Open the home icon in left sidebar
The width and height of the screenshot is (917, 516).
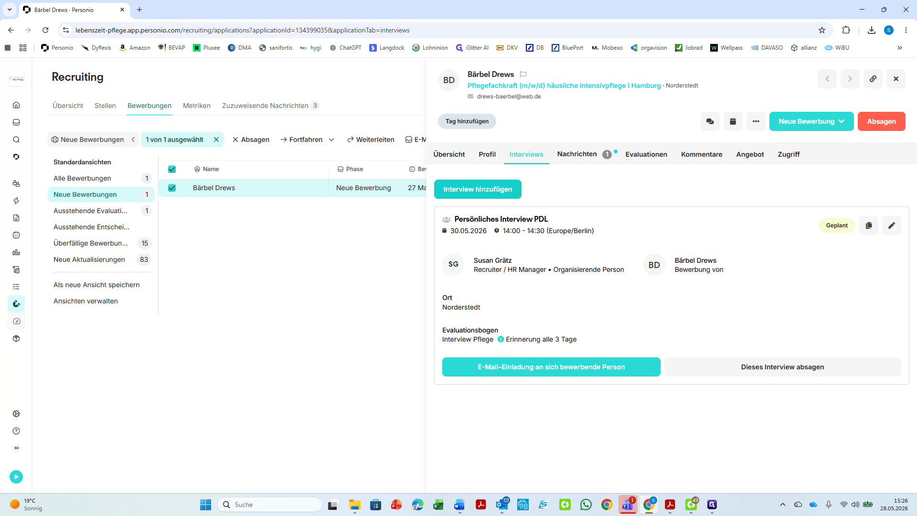coord(16,105)
